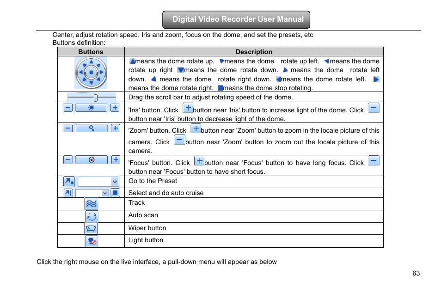Viewport: 441px width, 294px height.
Task: Click the inline minus icon in the Zoom description
Action: 179,140
